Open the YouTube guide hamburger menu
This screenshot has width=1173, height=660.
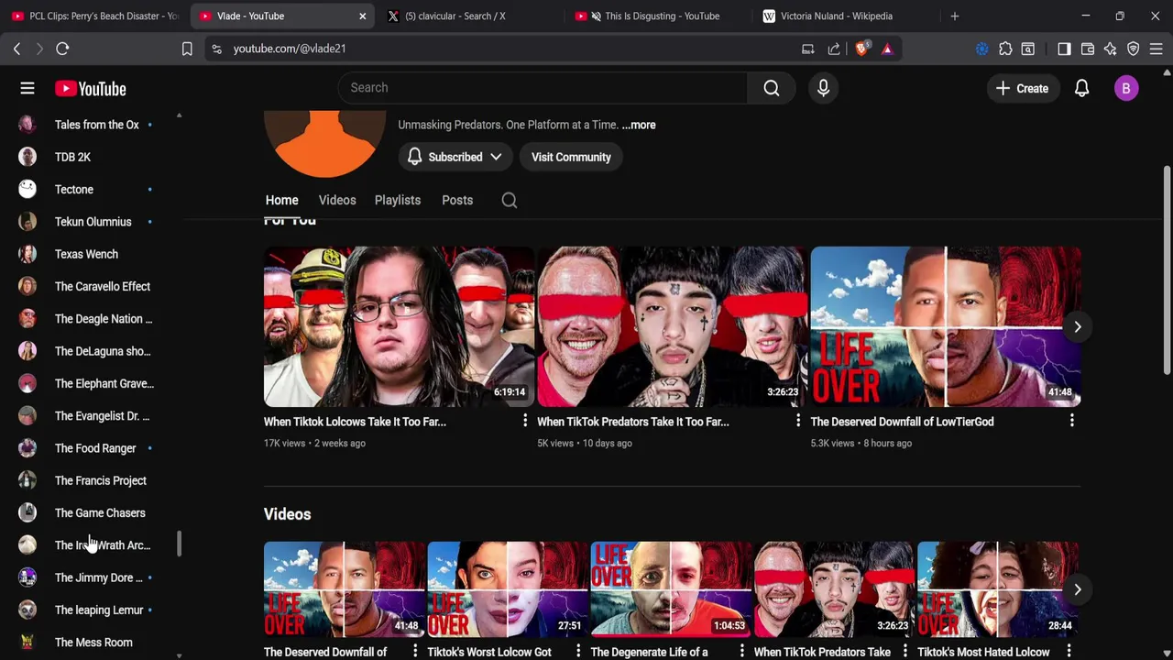point(27,88)
